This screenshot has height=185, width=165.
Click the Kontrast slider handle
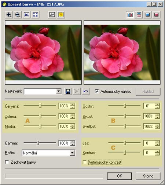coord(125,153)
